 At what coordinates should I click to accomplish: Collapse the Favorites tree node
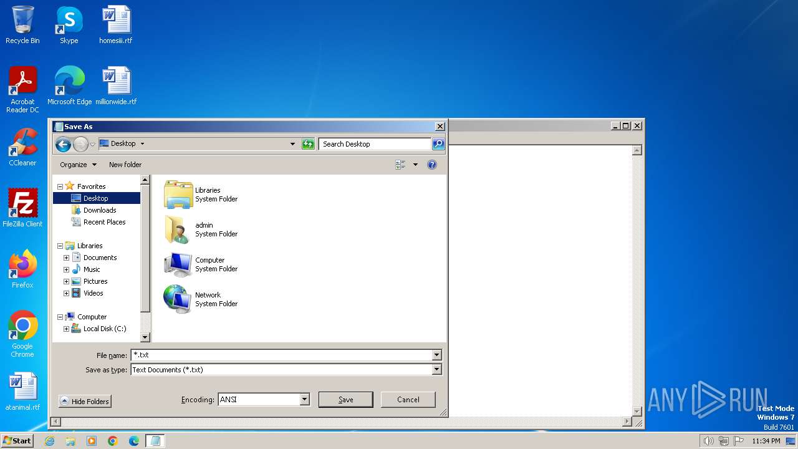(60, 186)
